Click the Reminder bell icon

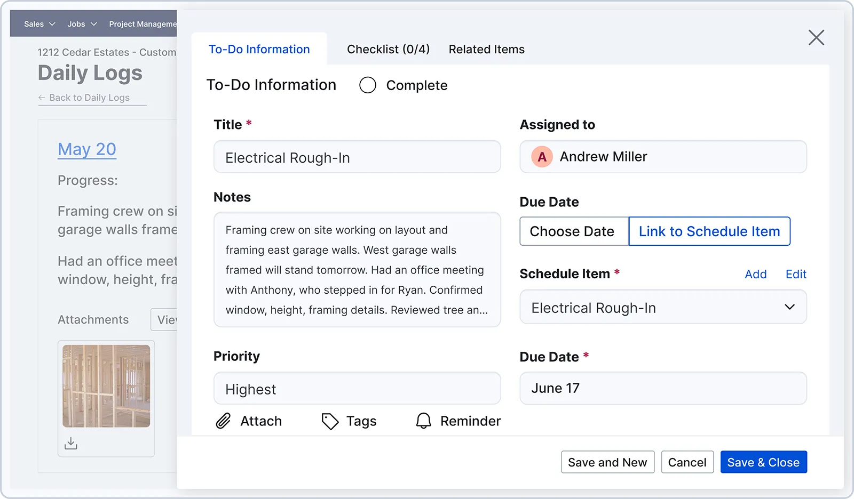click(423, 421)
